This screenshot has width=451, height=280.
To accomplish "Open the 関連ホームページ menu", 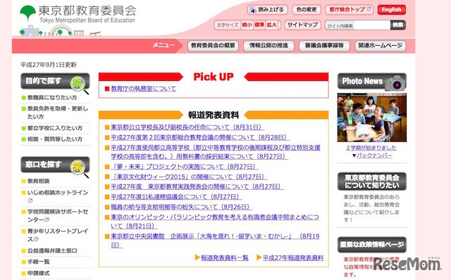I will click(x=381, y=46).
